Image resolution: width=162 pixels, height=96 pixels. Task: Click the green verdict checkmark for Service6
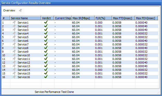[x=46, y=40]
